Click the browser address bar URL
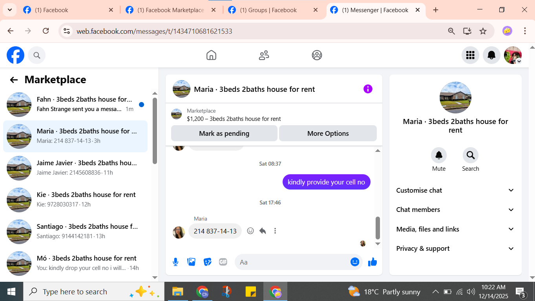Screen dimensions: 535x301 154,31
